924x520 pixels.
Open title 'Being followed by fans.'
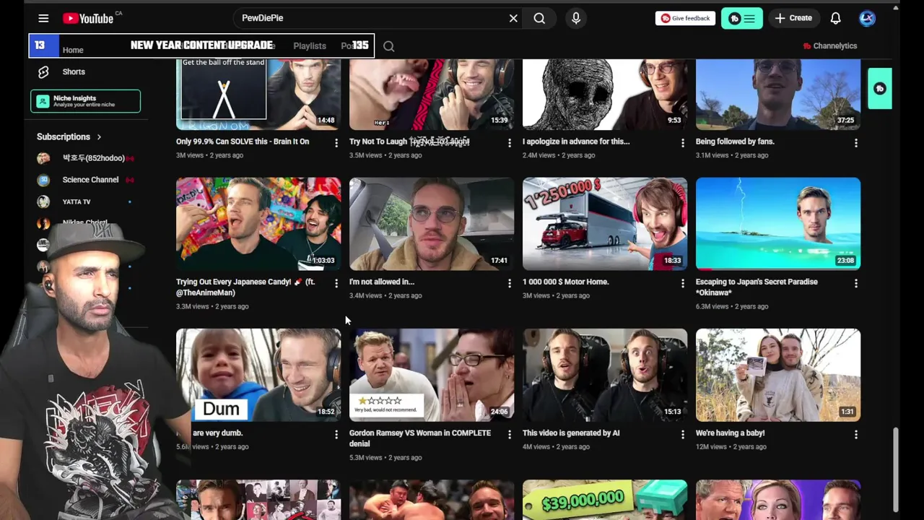click(x=735, y=142)
